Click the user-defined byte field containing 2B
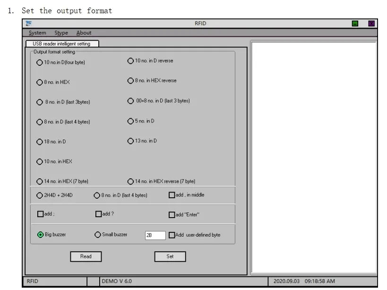Screen dimensions: 387x290 (155, 236)
